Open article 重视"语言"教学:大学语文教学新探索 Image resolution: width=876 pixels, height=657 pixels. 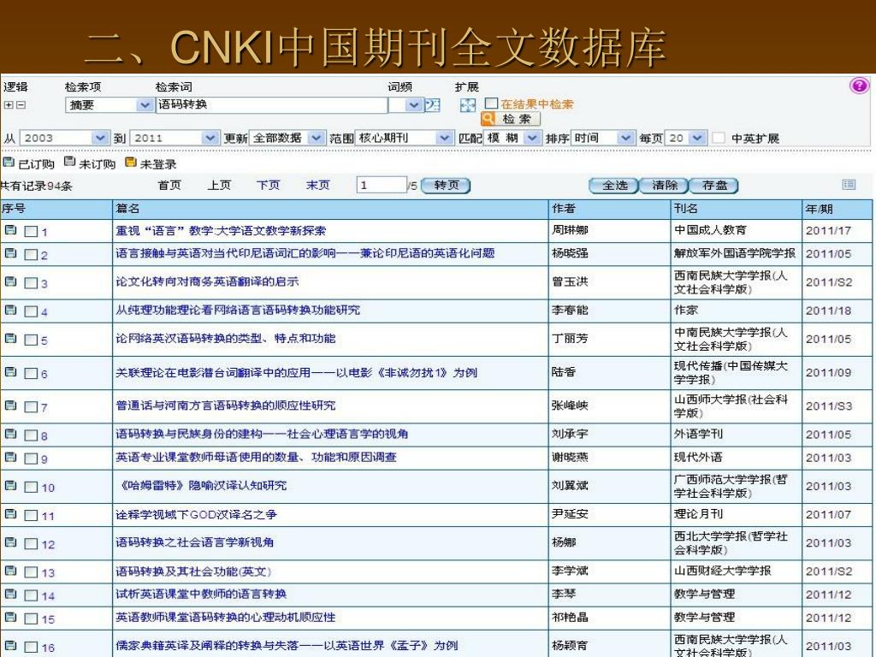221,231
